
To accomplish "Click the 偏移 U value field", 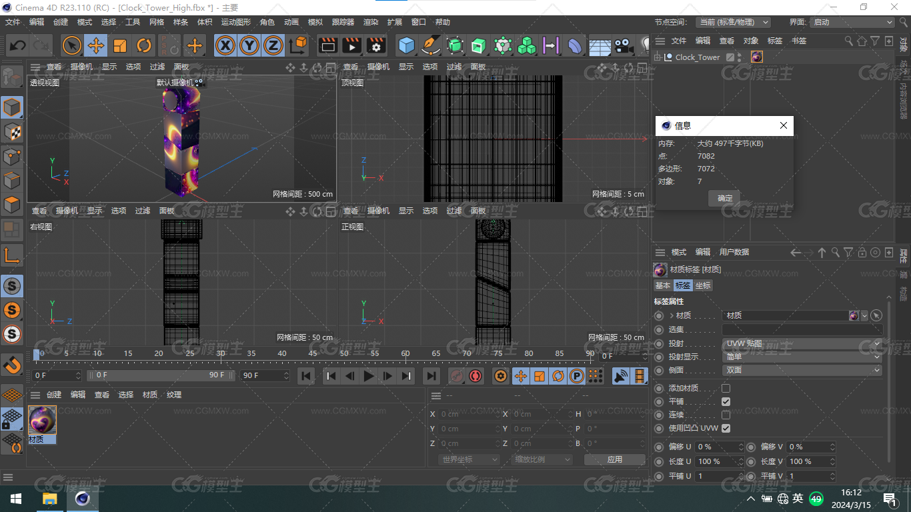I will [719, 447].
